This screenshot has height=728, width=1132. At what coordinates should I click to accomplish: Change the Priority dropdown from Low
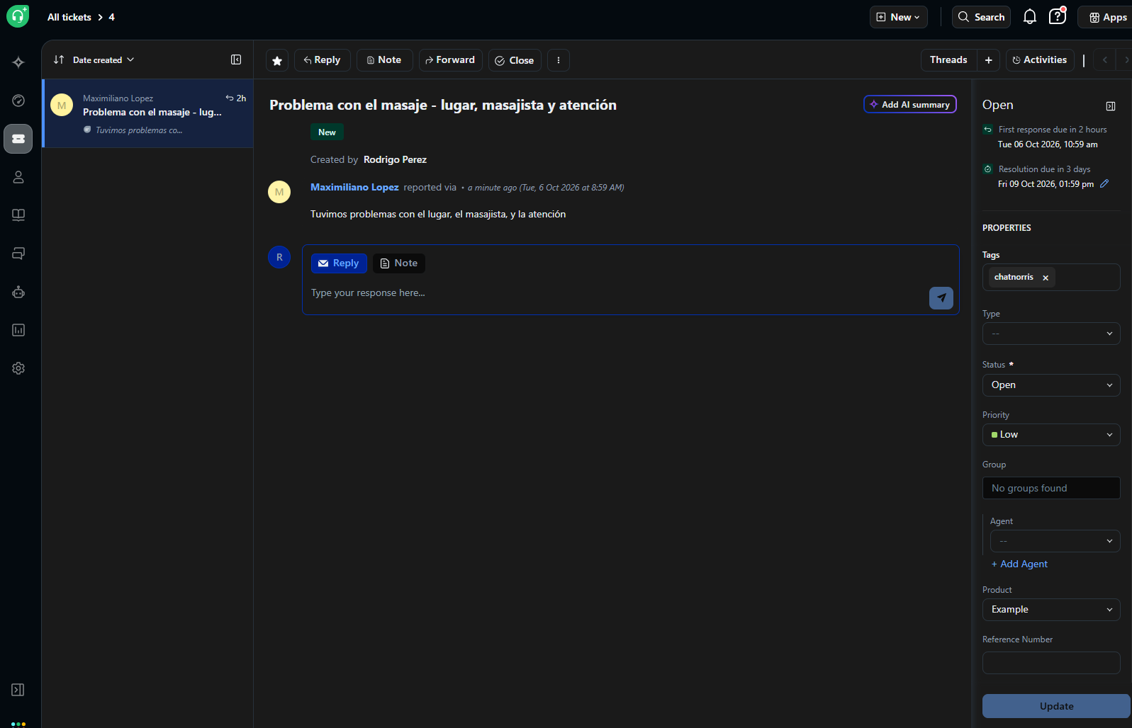1051,435
